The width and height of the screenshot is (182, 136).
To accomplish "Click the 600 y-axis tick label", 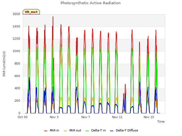I will tap(17, 76).
